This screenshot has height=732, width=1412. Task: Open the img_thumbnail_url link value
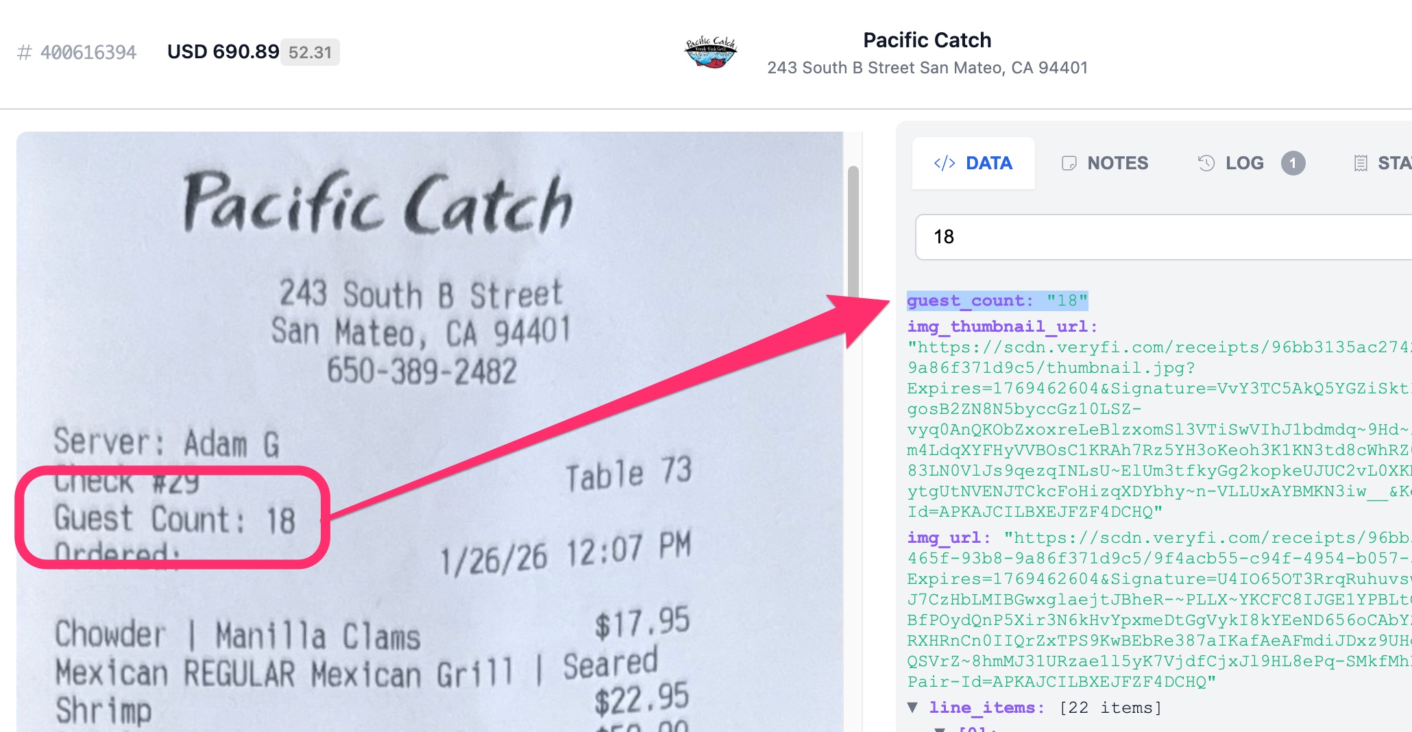[x=1160, y=430]
